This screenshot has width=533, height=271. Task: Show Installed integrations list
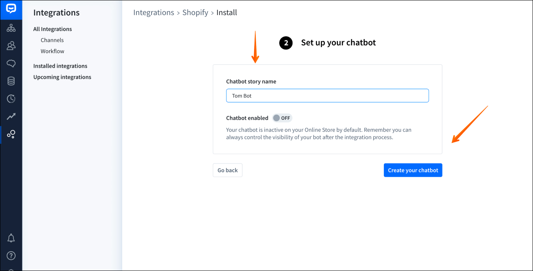click(x=60, y=66)
